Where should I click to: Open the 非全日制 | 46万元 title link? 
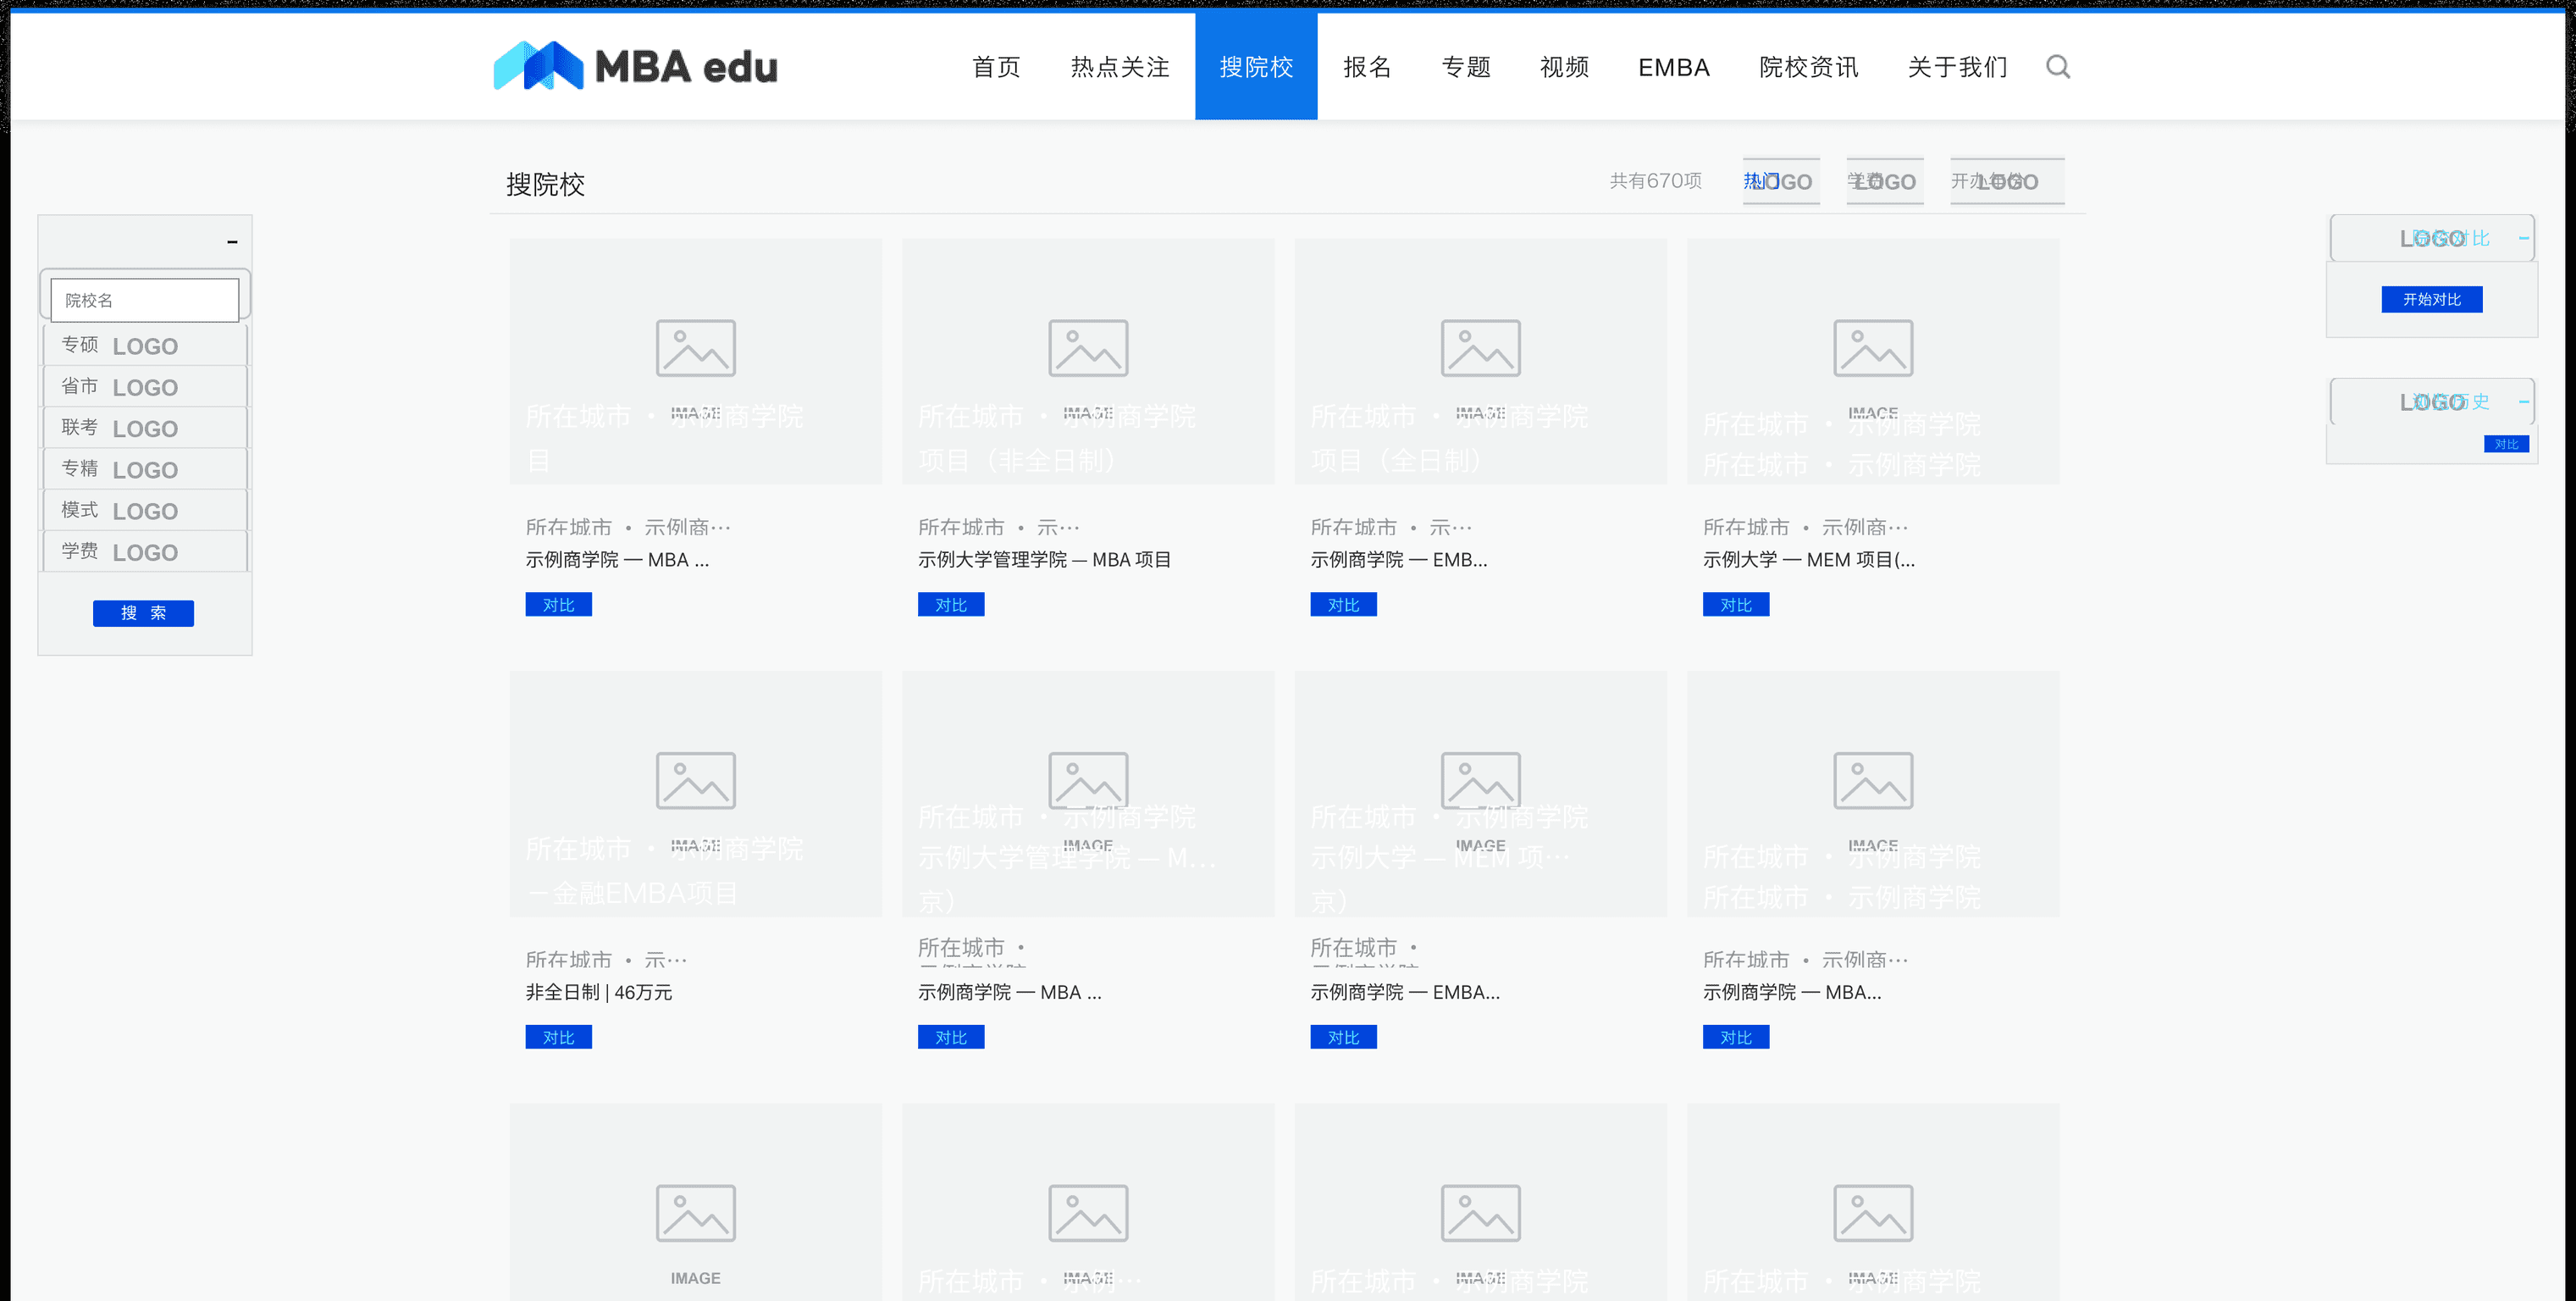click(x=599, y=993)
